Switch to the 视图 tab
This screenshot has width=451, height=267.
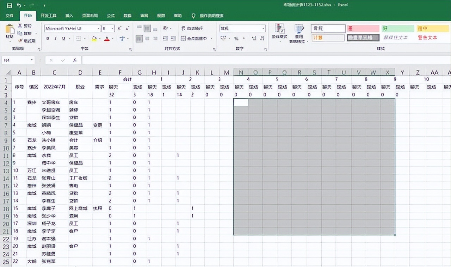[161, 16]
